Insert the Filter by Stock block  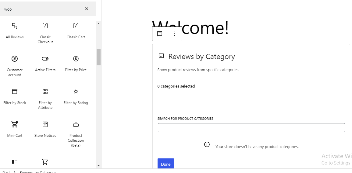[x=15, y=96]
